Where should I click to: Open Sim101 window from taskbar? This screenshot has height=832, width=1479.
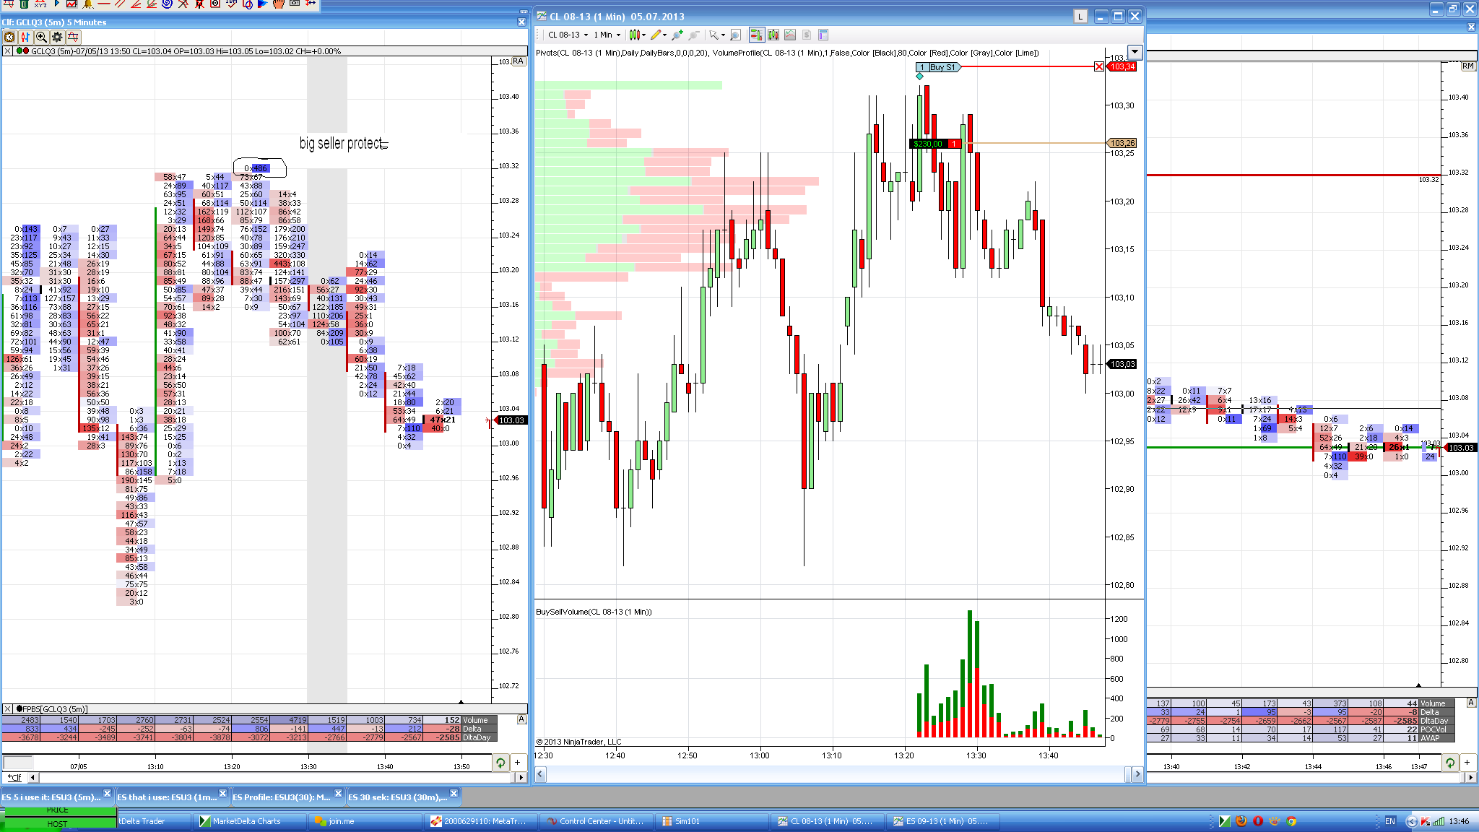tap(712, 821)
